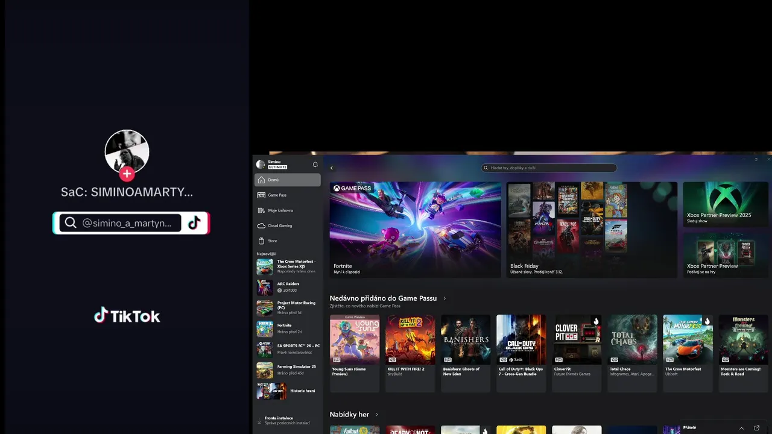The height and width of the screenshot is (434, 772).
Task: Expand the Nedávno přidáno do Game Passu chevron
Action: [445, 298]
